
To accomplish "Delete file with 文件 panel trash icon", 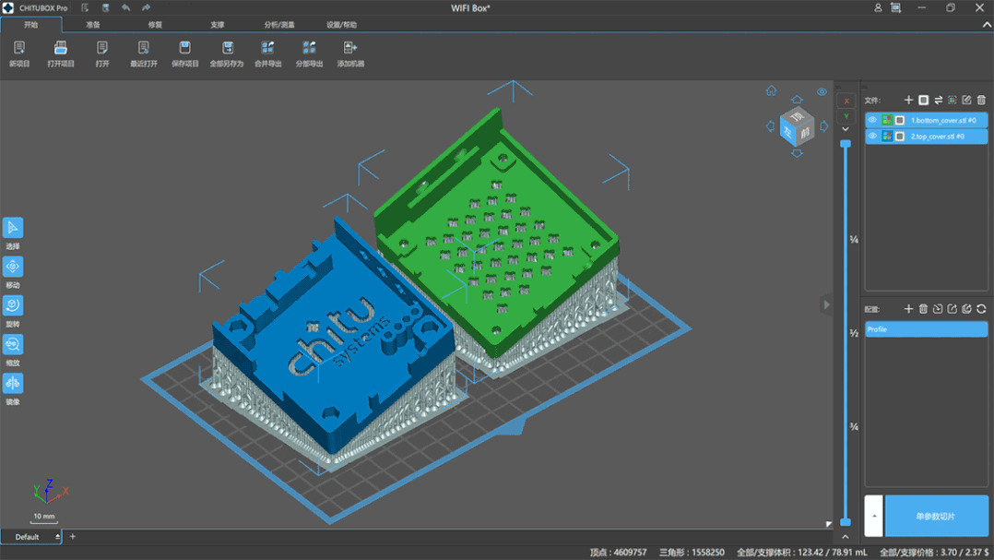I will coord(981,101).
